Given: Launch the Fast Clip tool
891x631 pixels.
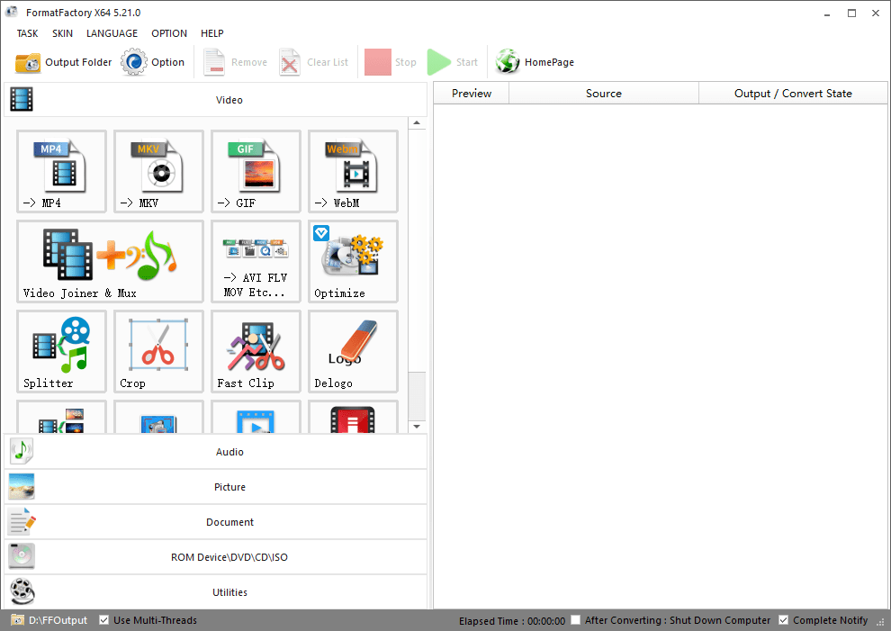Looking at the screenshot, I should 256,351.
